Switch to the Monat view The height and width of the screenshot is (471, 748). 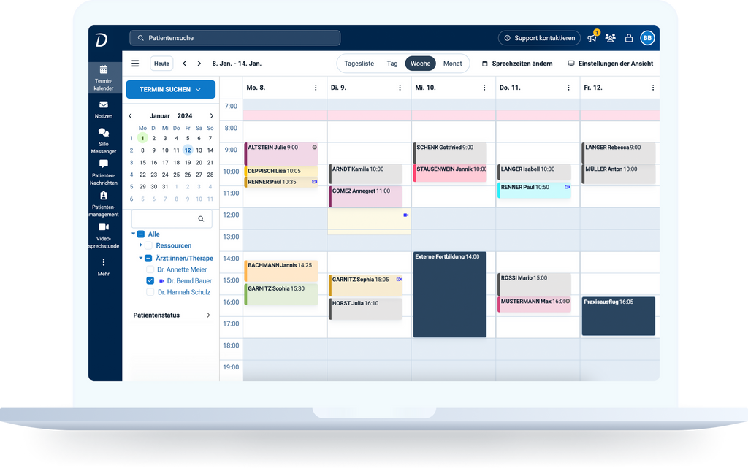tap(452, 64)
